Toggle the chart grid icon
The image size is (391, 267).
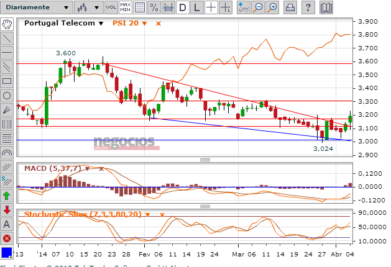140,7
